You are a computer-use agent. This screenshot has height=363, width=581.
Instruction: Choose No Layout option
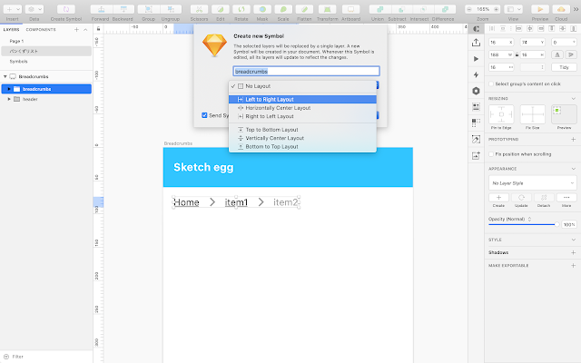302,86
